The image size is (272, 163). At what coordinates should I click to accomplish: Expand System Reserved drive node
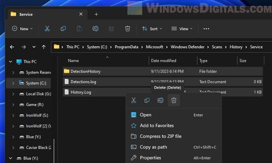[13, 72]
